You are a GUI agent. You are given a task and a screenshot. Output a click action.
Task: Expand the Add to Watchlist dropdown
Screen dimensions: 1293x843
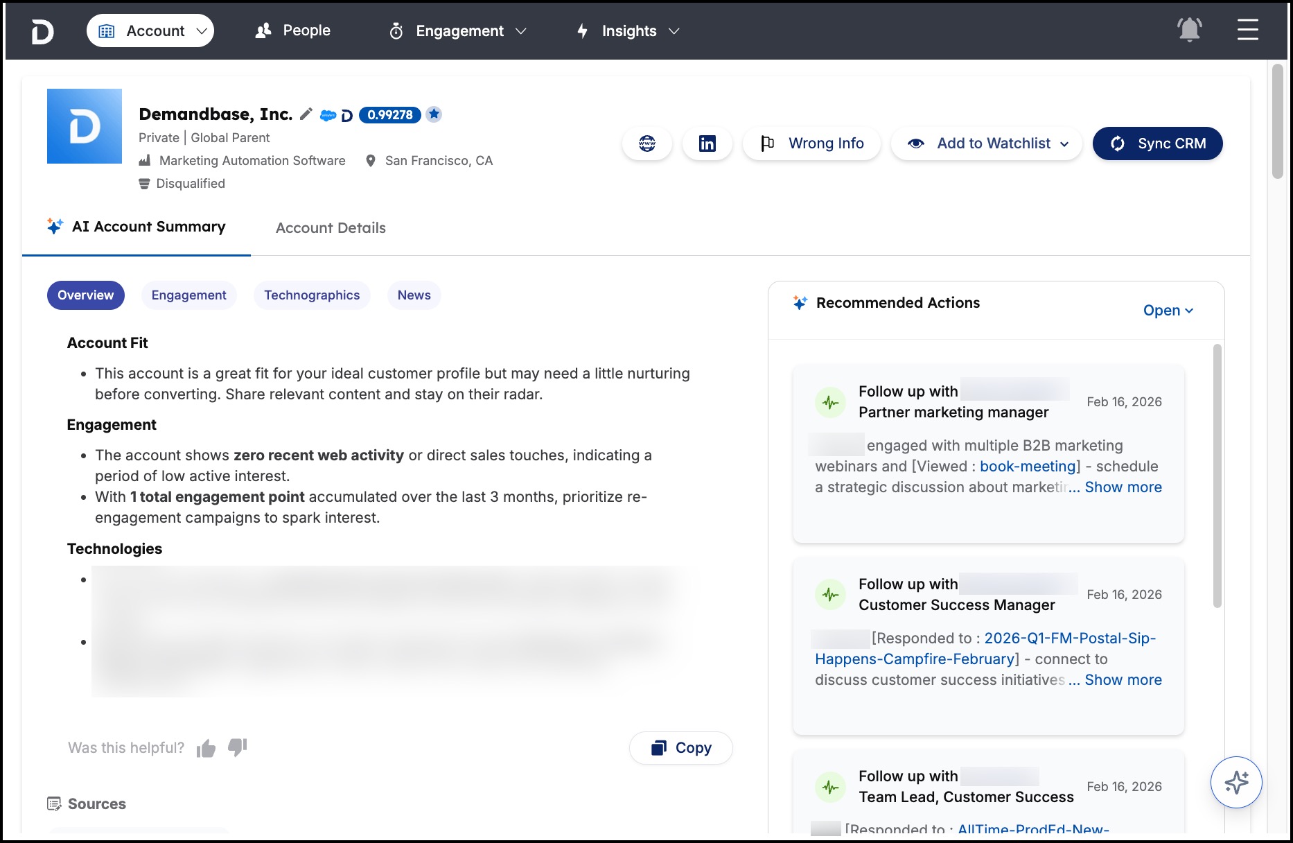tap(987, 144)
